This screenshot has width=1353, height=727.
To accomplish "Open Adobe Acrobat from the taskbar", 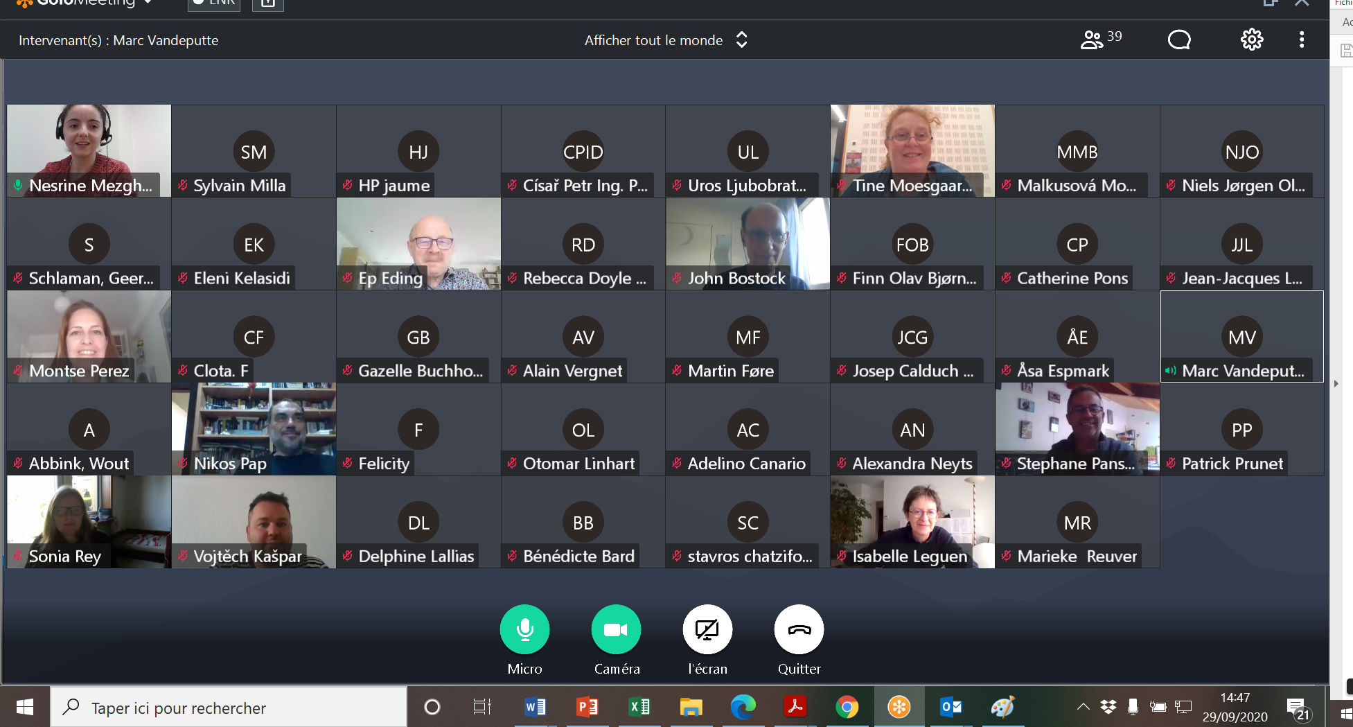I will click(795, 707).
